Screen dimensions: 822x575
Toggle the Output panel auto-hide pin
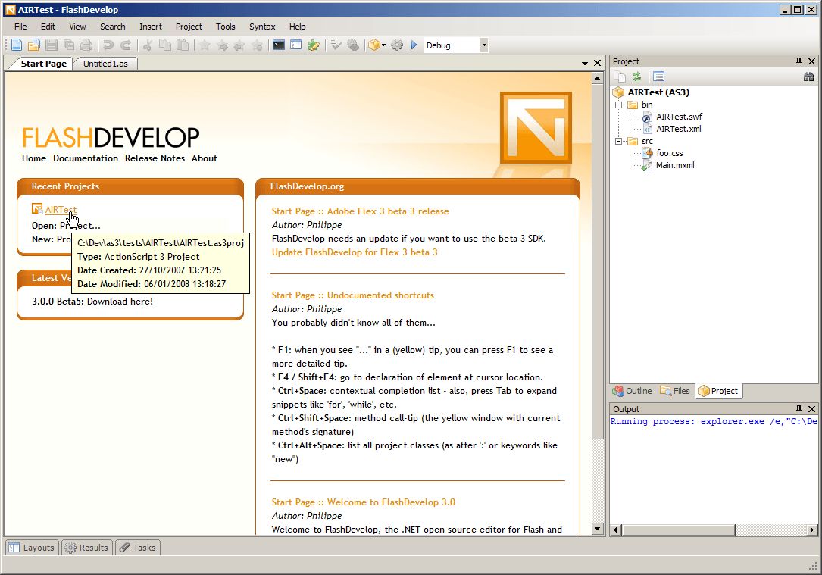pos(801,408)
